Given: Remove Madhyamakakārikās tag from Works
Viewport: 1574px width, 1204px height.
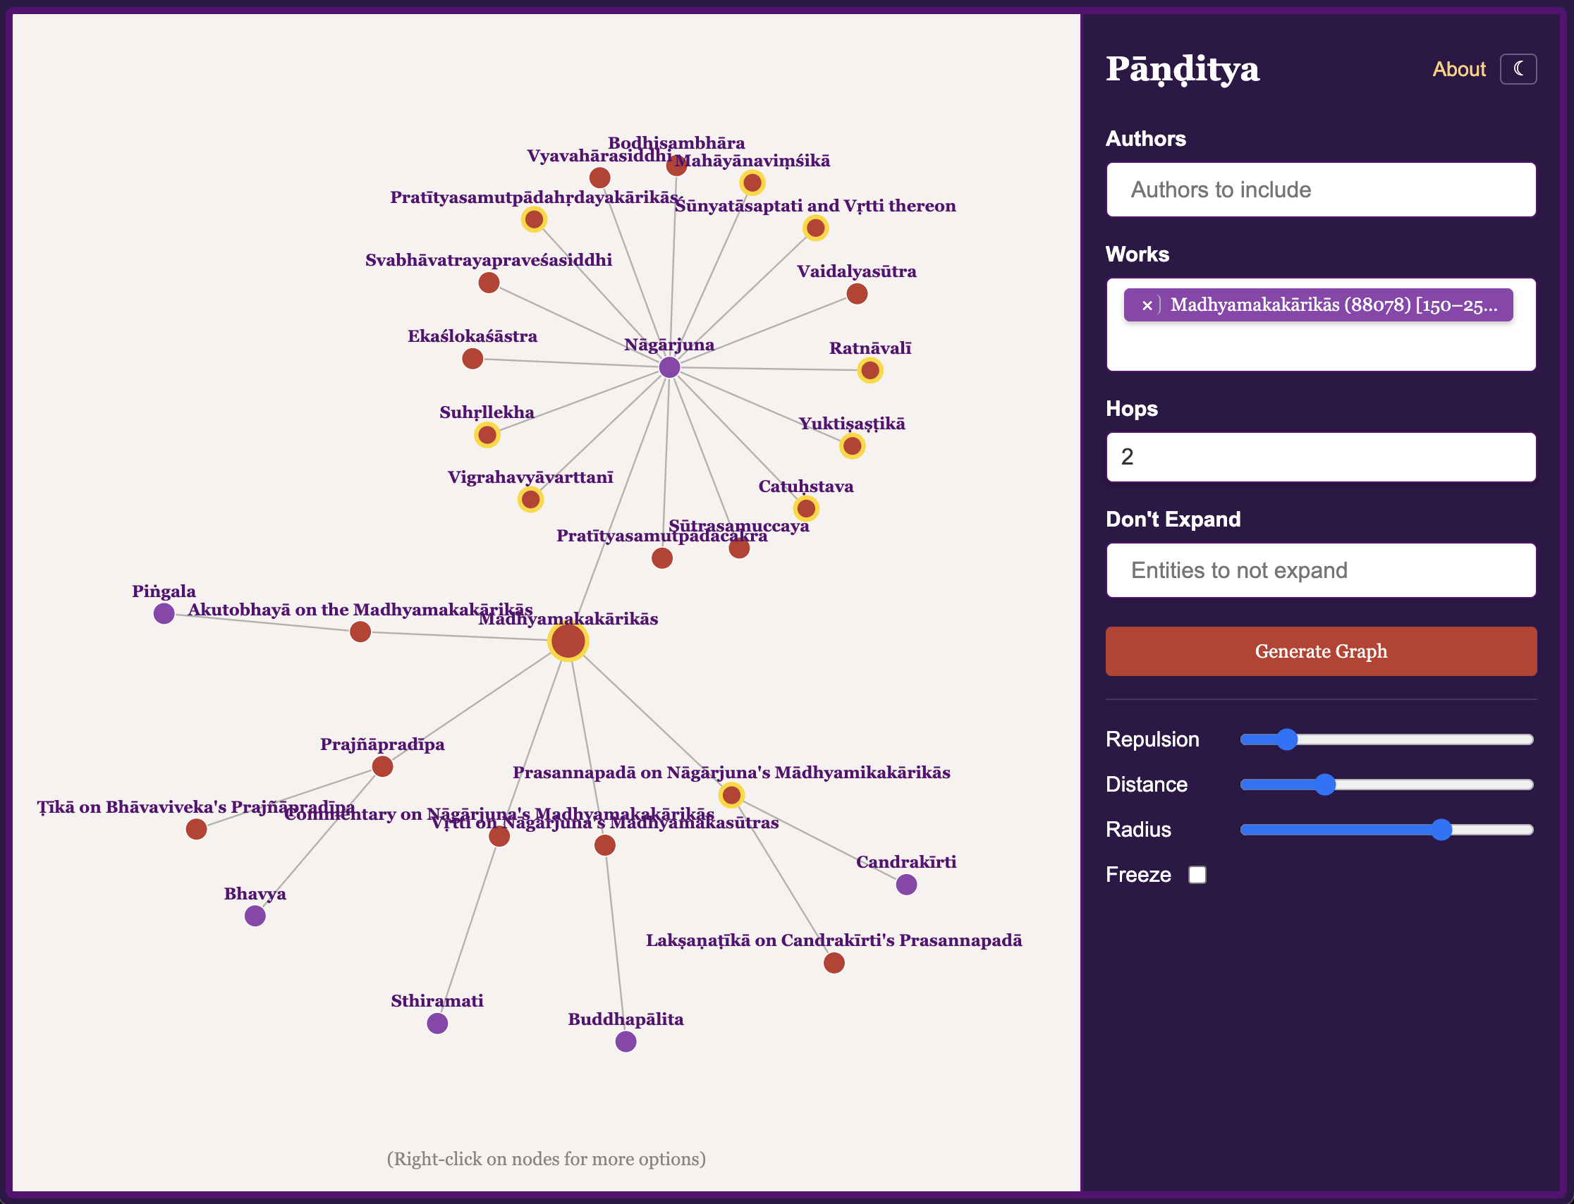Looking at the screenshot, I should (1147, 305).
